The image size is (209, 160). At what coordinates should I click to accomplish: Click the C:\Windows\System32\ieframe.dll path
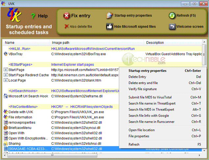pos(77,96)
